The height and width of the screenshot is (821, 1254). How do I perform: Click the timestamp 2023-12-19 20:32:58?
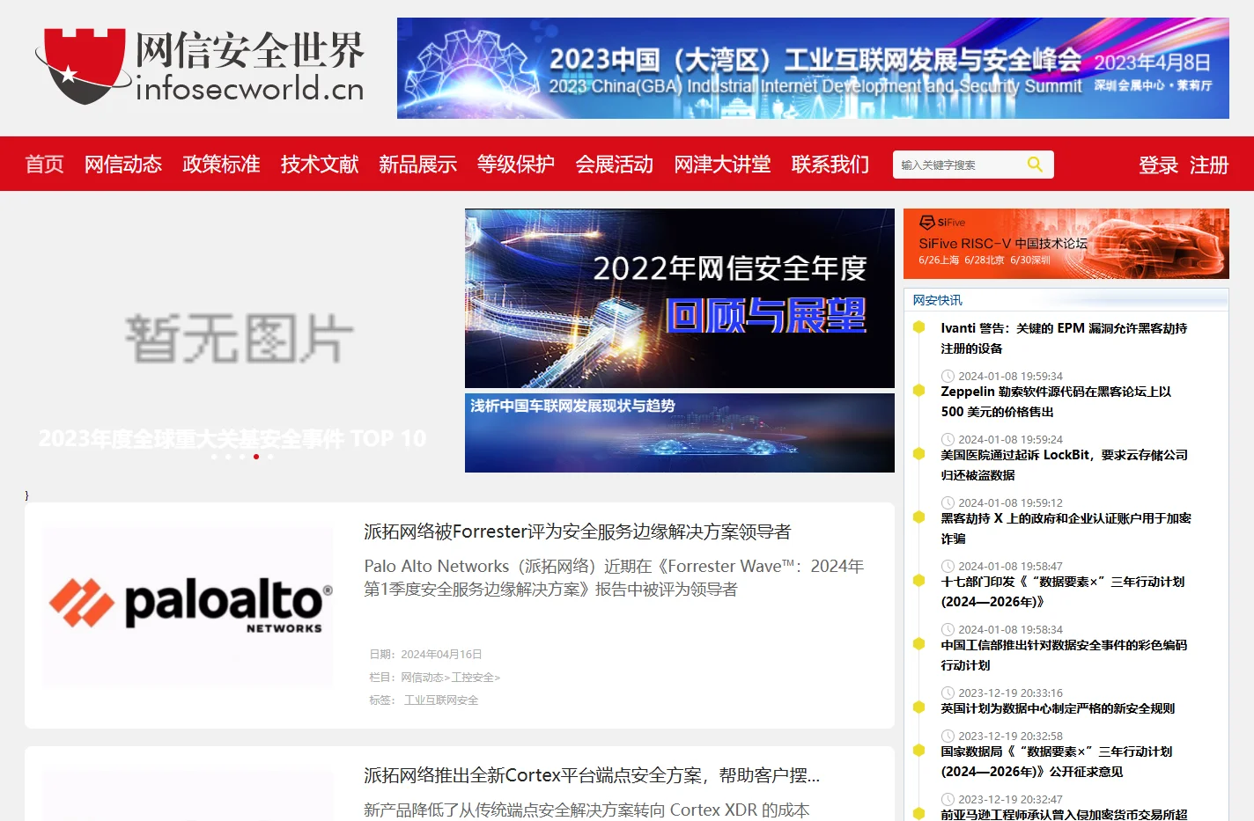[x=1010, y=736]
